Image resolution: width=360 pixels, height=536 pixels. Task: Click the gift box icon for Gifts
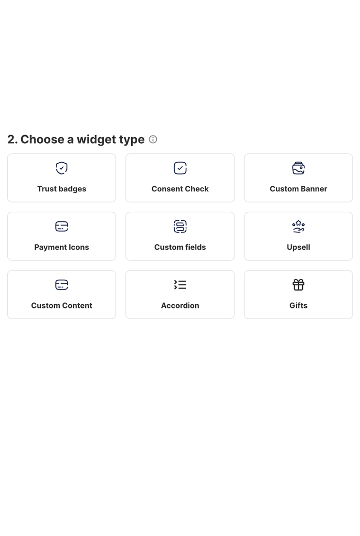tap(298, 285)
